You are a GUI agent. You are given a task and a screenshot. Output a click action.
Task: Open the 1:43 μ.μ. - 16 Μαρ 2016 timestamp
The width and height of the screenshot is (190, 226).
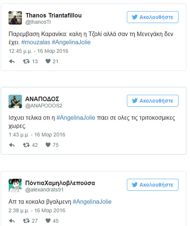pos(37,135)
